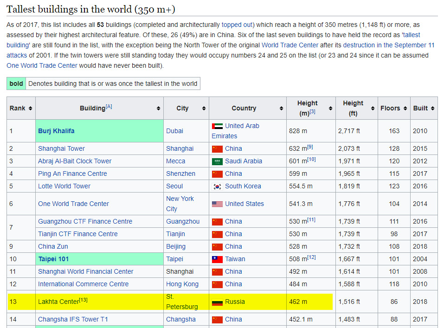This screenshot has width=444, height=328.
Task: Open the Seoul city link
Action: click(174, 186)
